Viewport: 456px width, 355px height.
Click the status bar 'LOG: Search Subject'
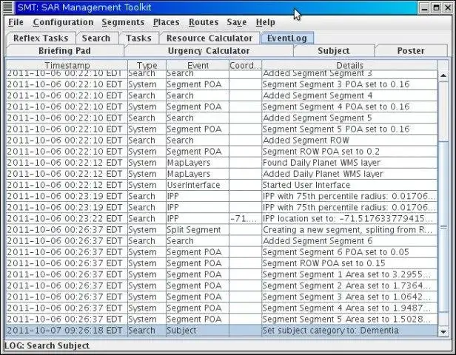47,345
